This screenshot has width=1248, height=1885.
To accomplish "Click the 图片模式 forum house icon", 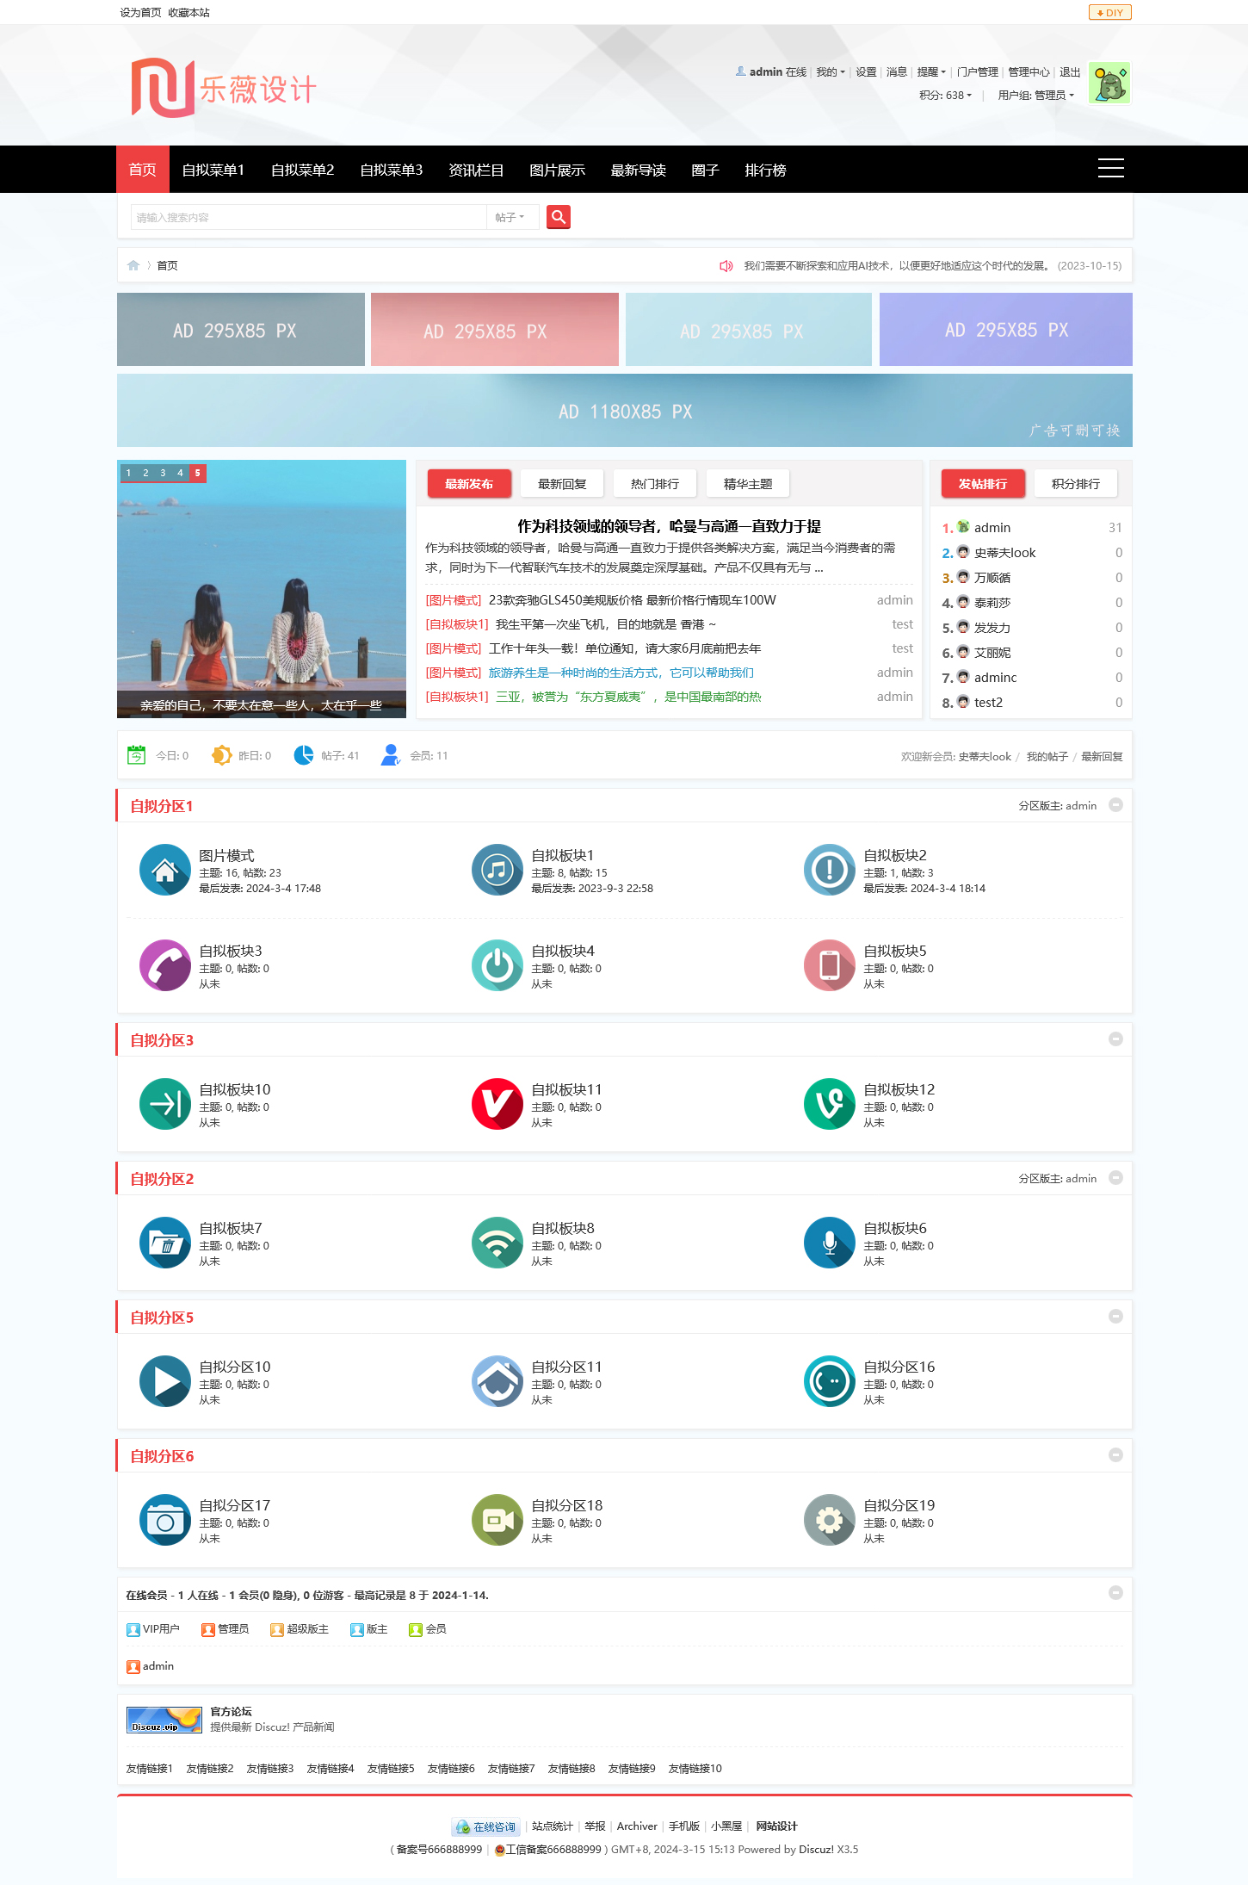I will point(165,871).
